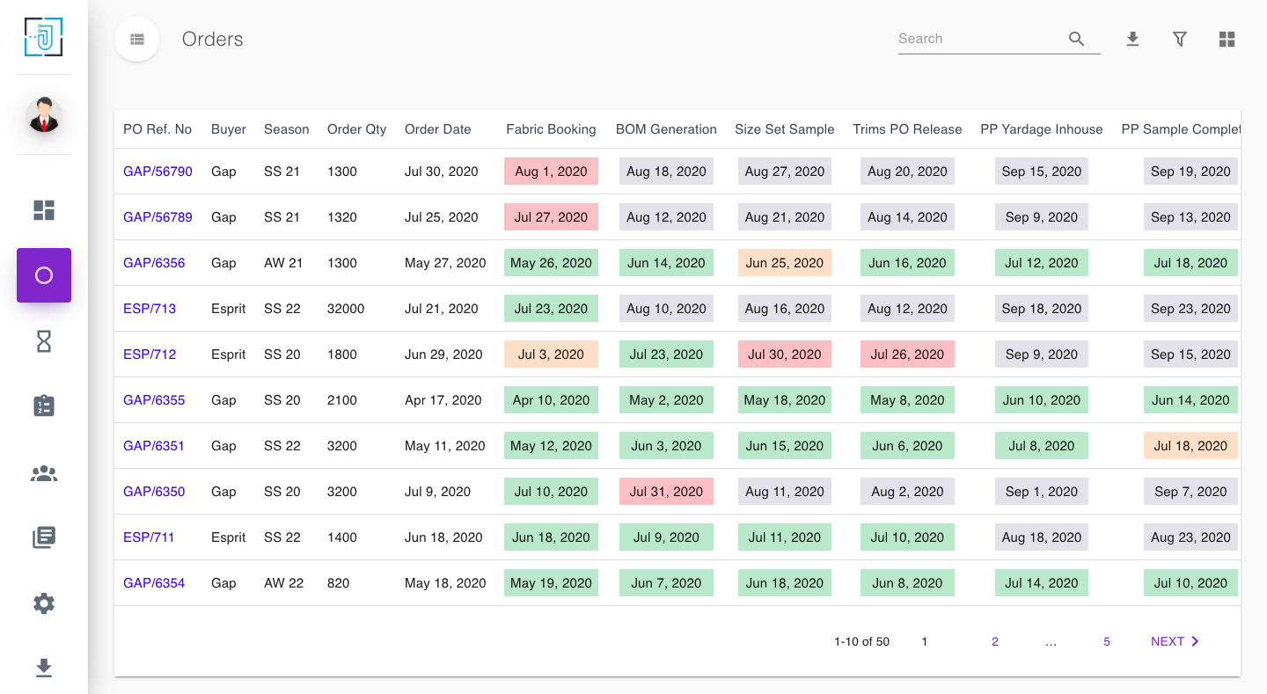
Task: Open settings gear icon in sidebar
Action: click(44, 603)
